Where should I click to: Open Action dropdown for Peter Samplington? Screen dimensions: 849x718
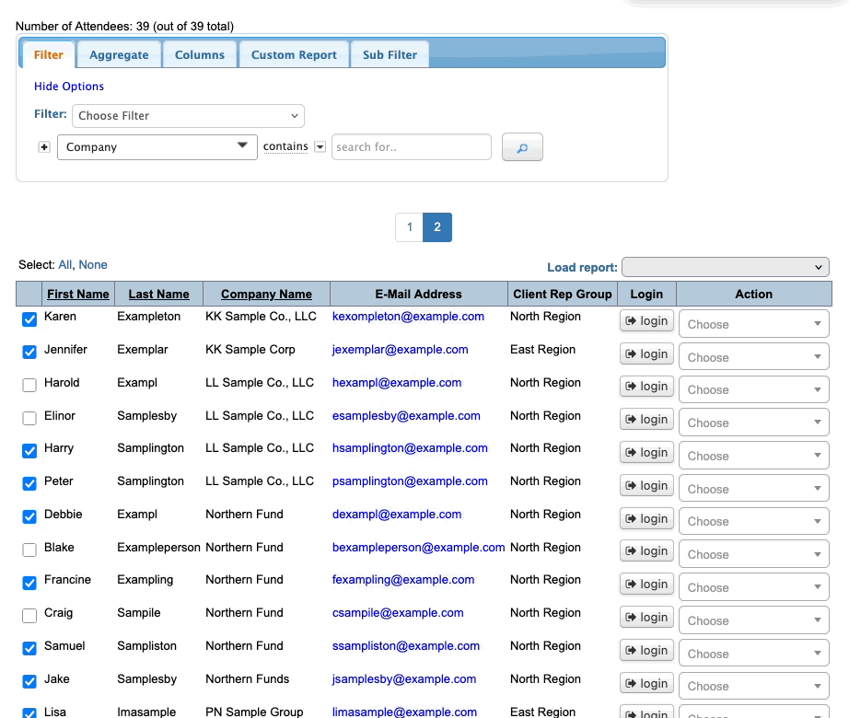(753, 489)
